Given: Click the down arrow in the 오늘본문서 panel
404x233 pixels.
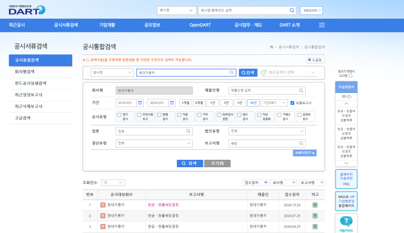Looking at the screenshot, I should [346, 163].
